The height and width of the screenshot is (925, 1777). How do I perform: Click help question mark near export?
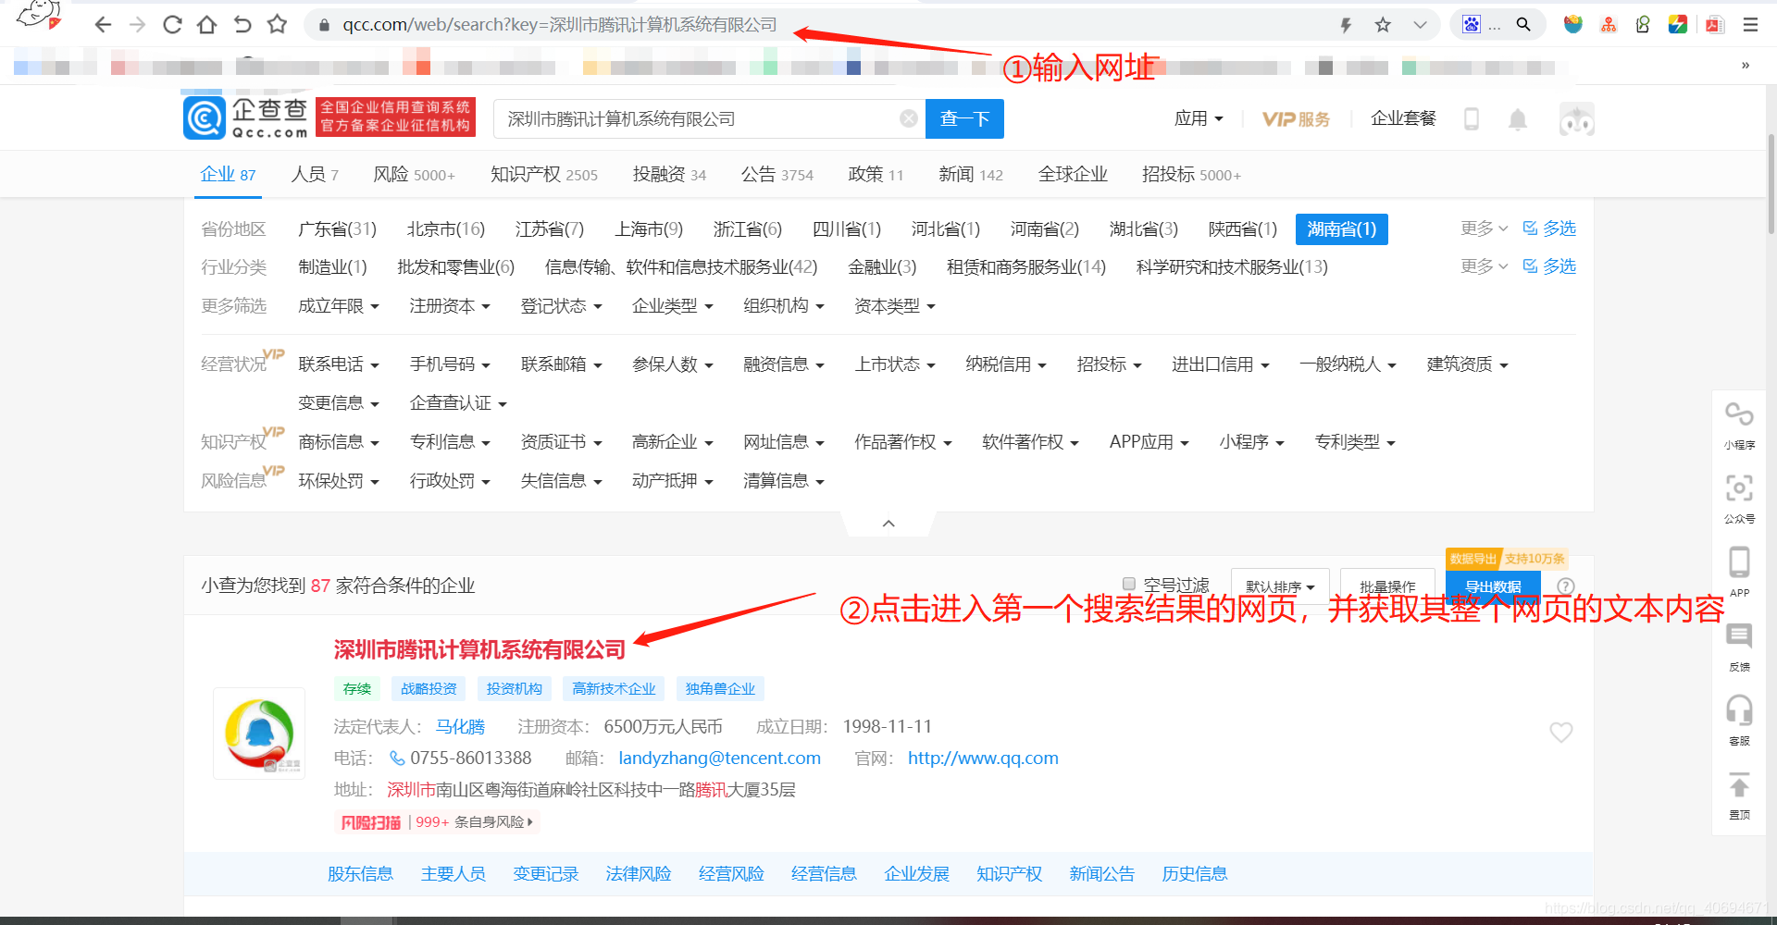(x=1566, y=586)
